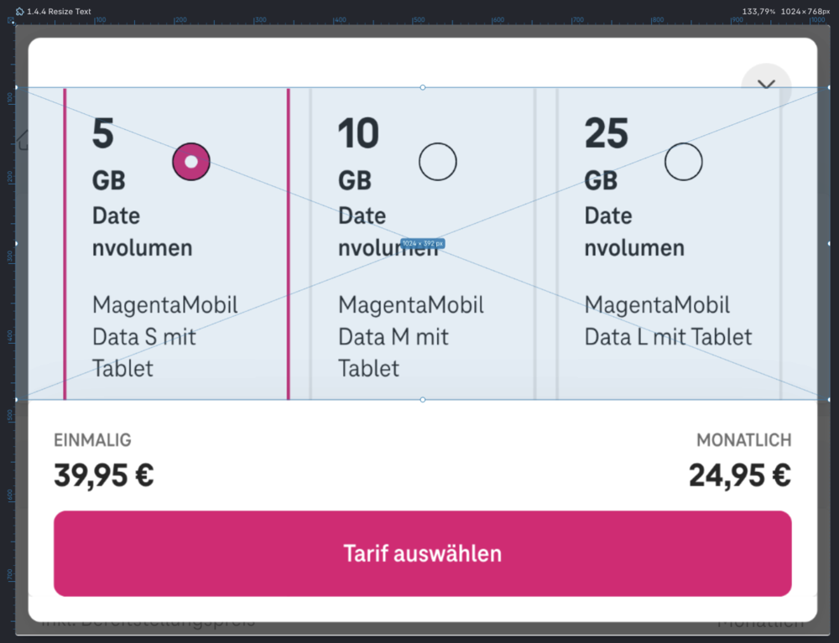Select the 10 GB Datenvolumen radio button
This screenshot has width=839, height=643.
(x=437, y=161)
